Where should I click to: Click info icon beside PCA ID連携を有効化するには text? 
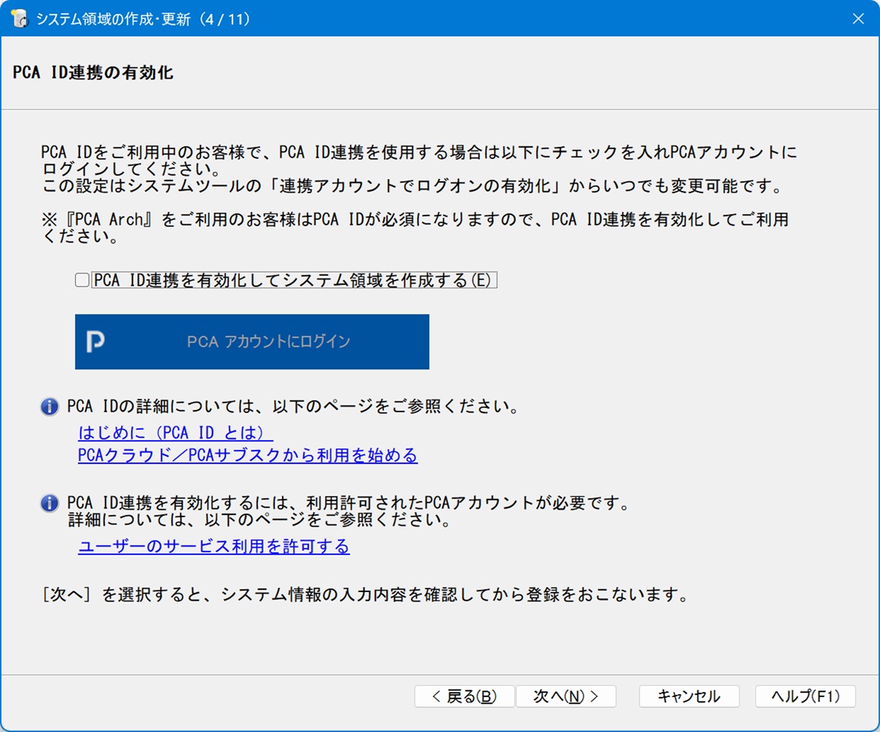[50, 503]
